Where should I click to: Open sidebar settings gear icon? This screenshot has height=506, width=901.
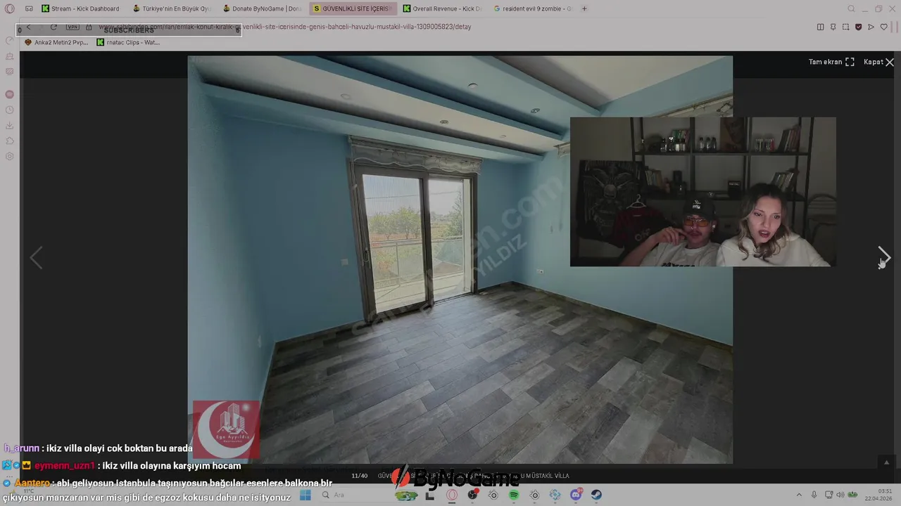pyautogui.click(x=9, y=157)
